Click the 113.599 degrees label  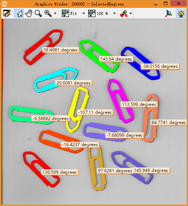(139, 104)
